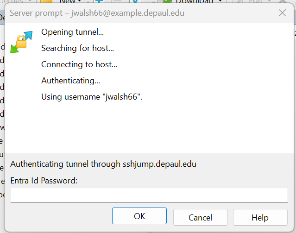
Task: Focus the Entra Id Password field
Action: [149, 195]
